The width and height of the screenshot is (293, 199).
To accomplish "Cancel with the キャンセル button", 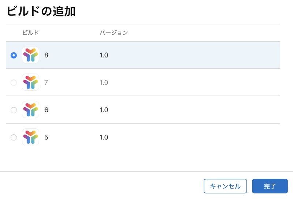I will (225, 186).
